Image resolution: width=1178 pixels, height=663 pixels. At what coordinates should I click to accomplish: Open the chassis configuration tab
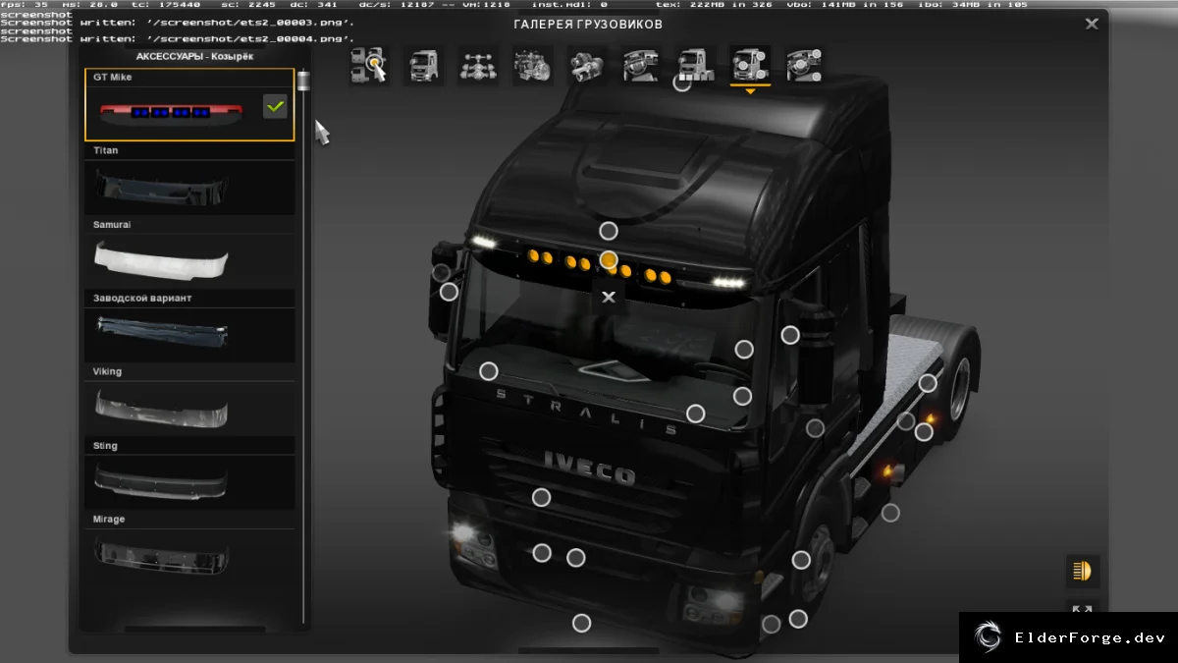pos(478,65)
